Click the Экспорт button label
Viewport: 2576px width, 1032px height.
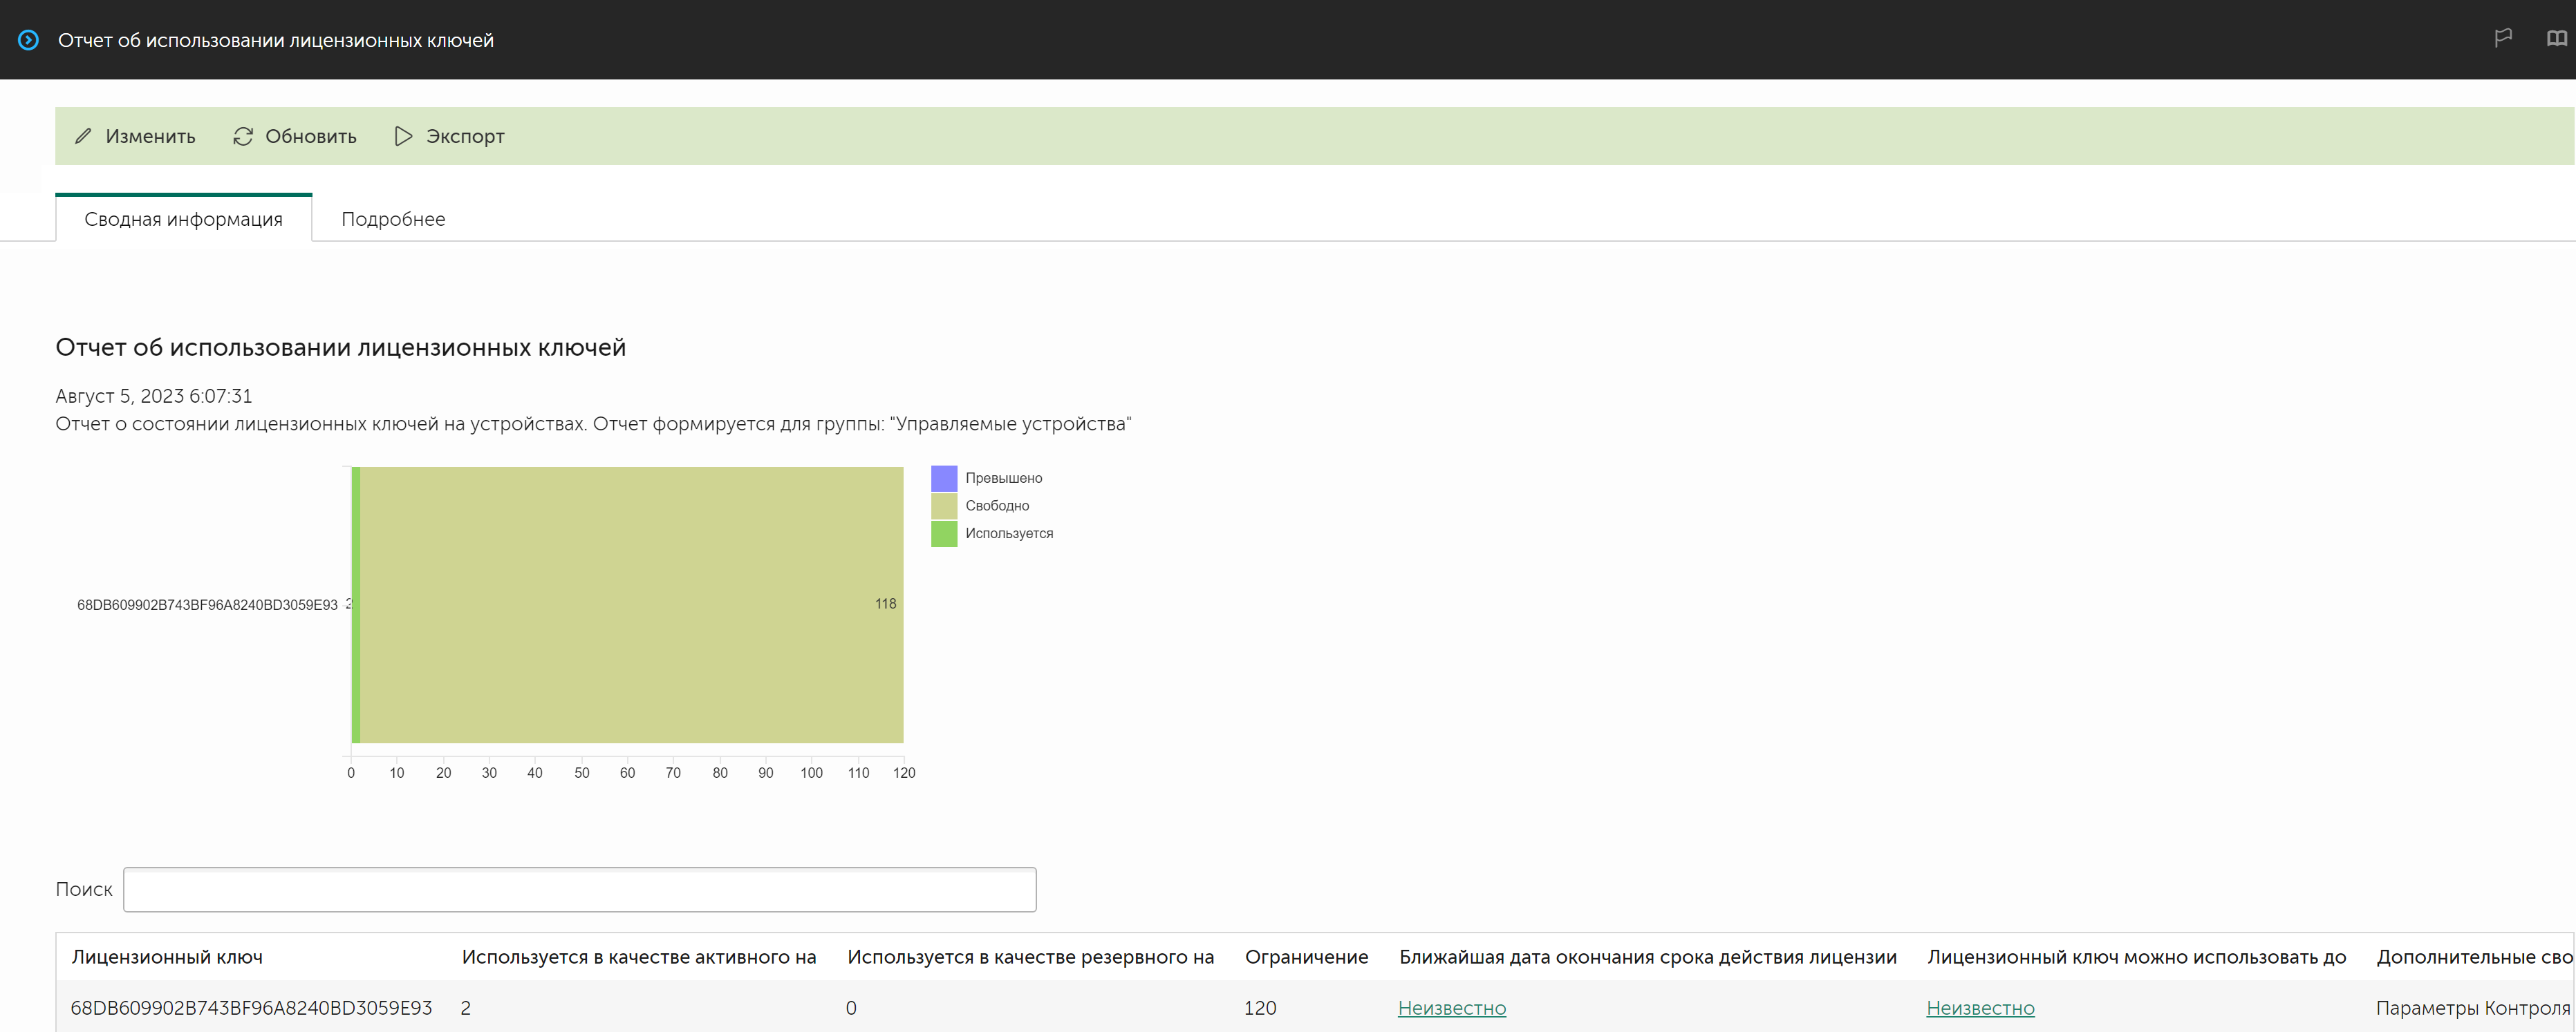click(465, 136)
